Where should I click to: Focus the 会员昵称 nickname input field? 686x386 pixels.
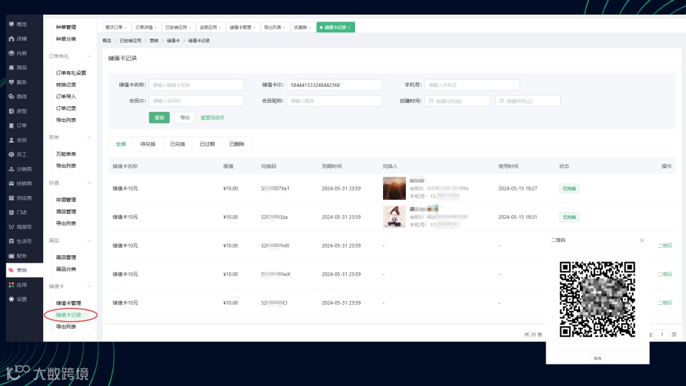(x=334, y=101)
